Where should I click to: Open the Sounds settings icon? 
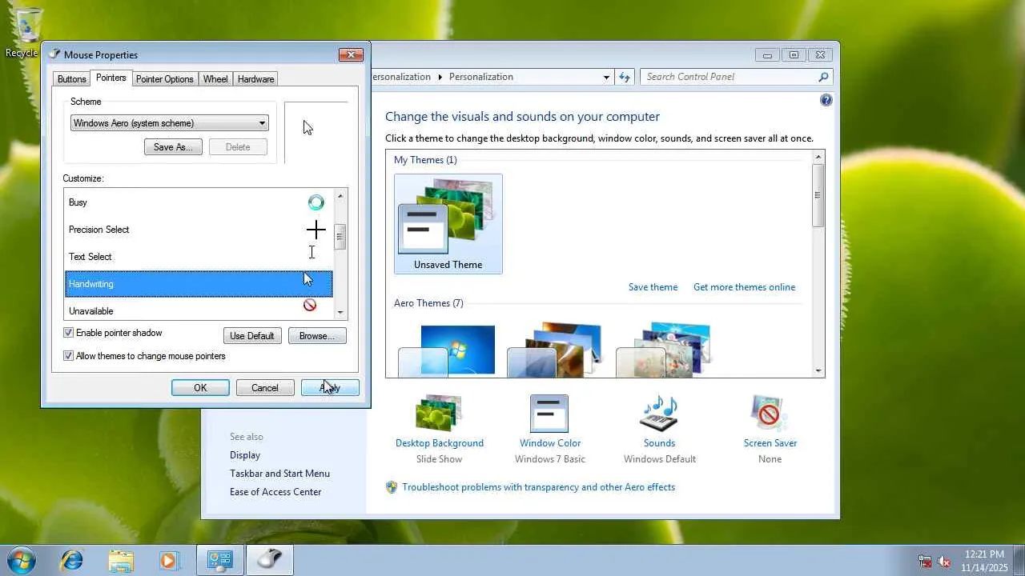pos(659,414)
